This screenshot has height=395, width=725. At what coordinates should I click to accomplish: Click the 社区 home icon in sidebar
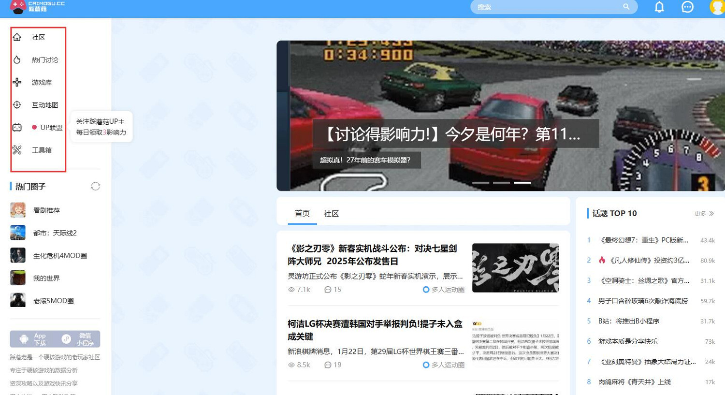coord(17,37)
